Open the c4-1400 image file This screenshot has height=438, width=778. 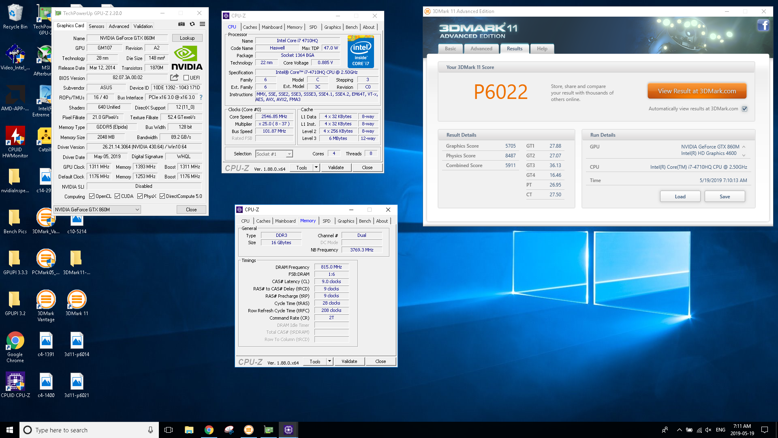pyautogui.click(x=46, y=384)
